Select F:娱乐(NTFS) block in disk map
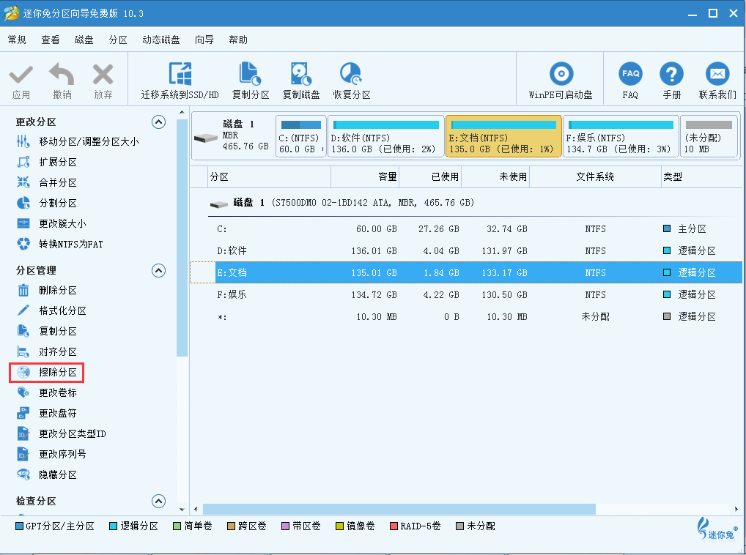This screenshot has width=746, height=555. point(621,136)
